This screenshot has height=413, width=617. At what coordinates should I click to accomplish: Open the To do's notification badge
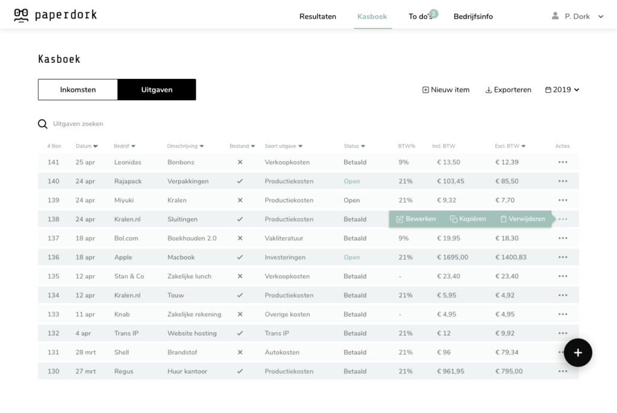(434, 13)
